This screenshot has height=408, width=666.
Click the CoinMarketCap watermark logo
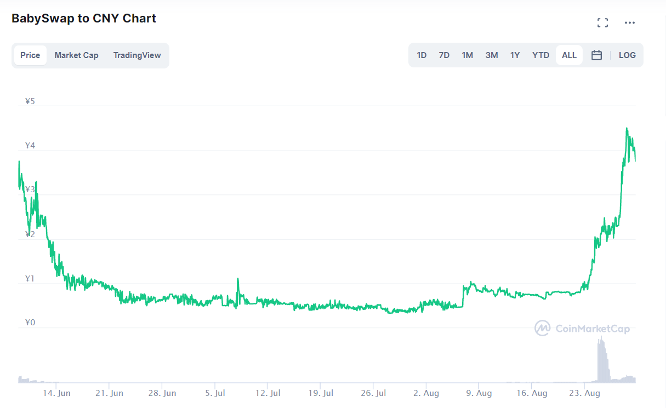(x=582, y=329)
